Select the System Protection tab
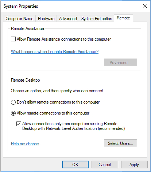Viewport: 151px width, 172px height. tap(97, 19)
